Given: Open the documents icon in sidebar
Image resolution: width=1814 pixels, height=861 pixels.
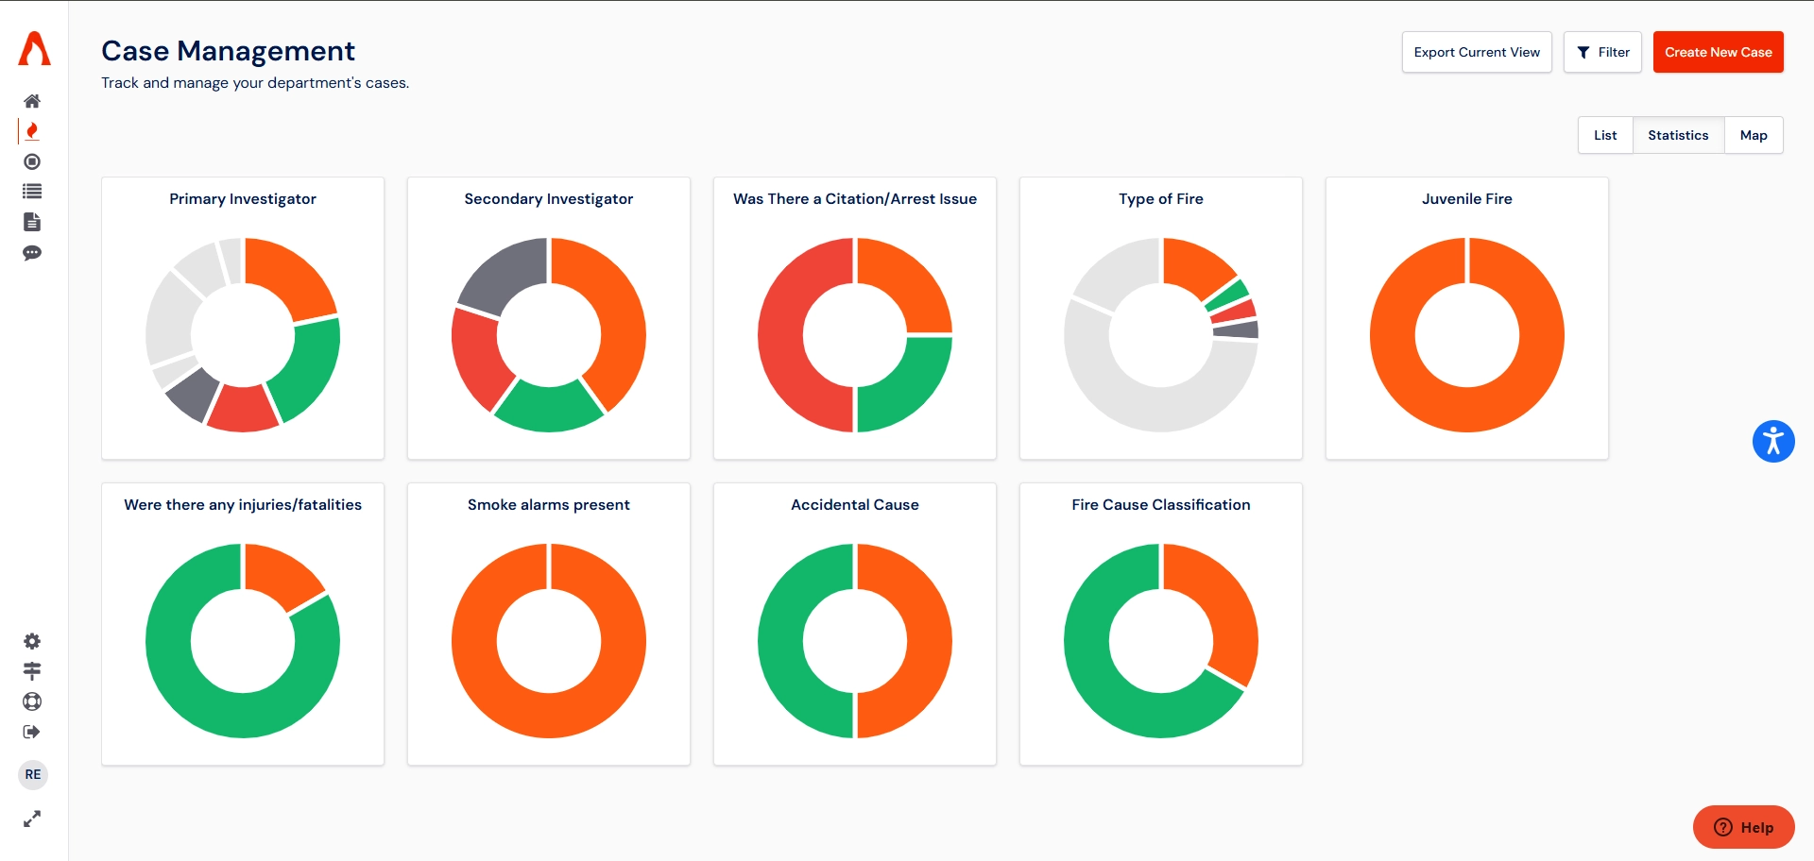Looking at the screenshot, I should (x=32, y=222).
